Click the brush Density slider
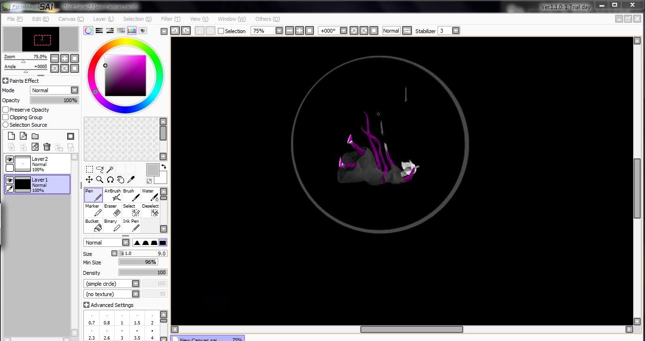This screenshot has width=645, height=341. pos(143,272)
